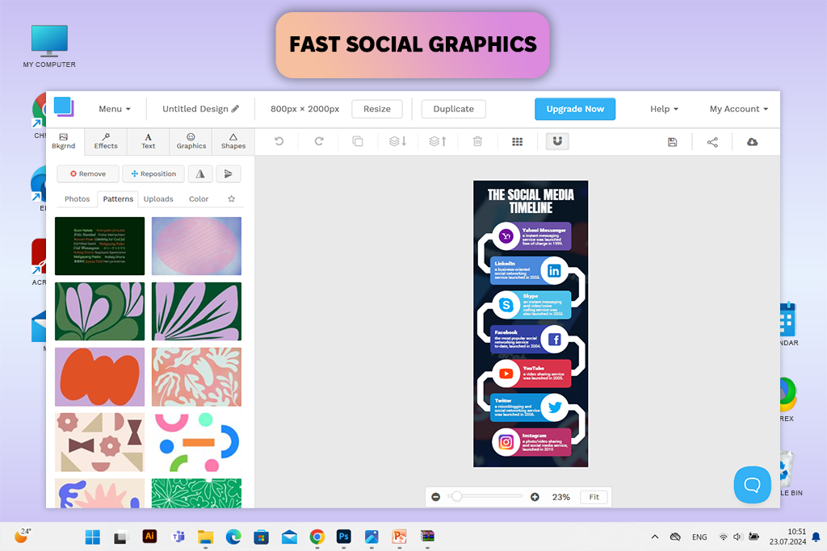Click the zoom slider handle

tap(457, 496)
